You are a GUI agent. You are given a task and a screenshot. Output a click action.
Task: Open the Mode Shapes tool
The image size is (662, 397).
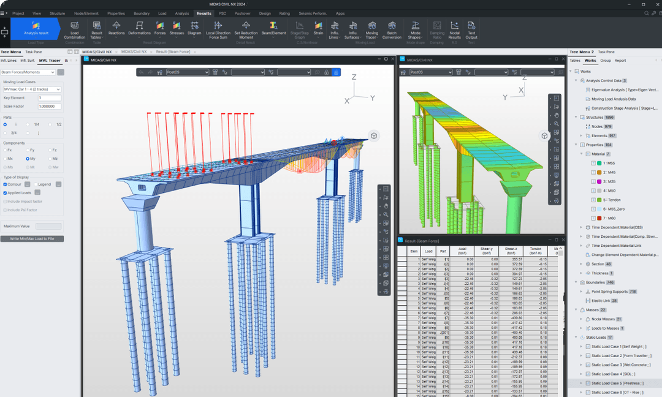tap(416, 30)
